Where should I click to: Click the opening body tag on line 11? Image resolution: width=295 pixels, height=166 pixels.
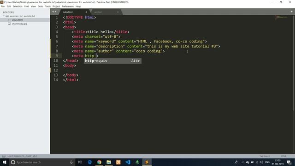tap(70, 65)
